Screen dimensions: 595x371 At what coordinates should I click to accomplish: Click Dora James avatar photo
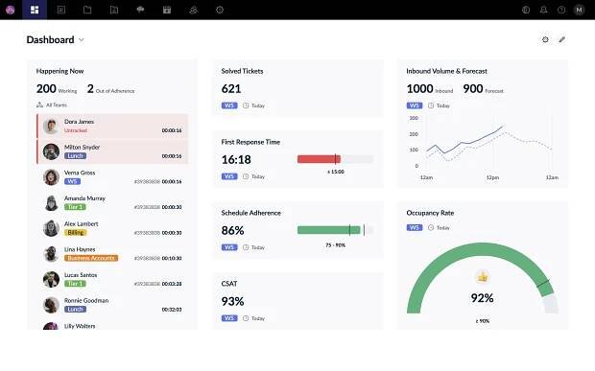tap(51, 126)
